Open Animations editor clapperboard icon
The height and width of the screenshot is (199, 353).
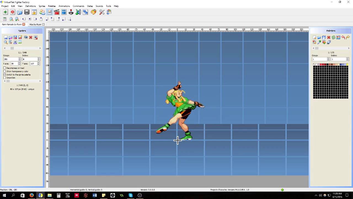pos(57,12)
